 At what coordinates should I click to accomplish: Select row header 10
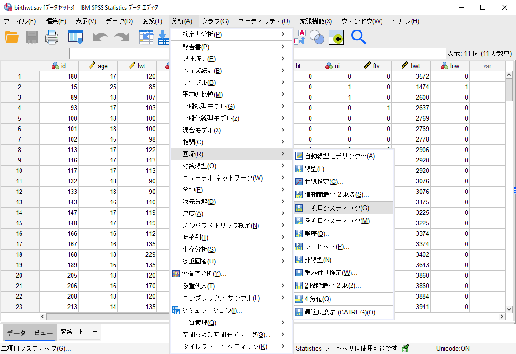coord(20,171)
